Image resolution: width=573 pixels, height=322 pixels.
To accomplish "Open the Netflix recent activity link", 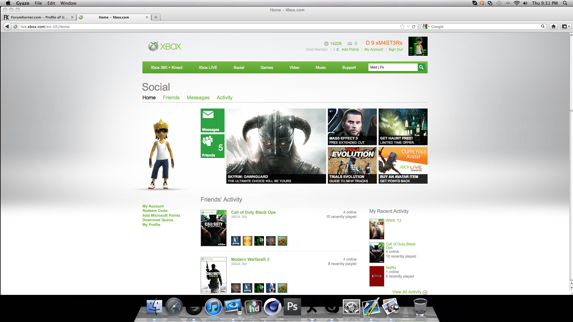I will click(x=391, y=268).
